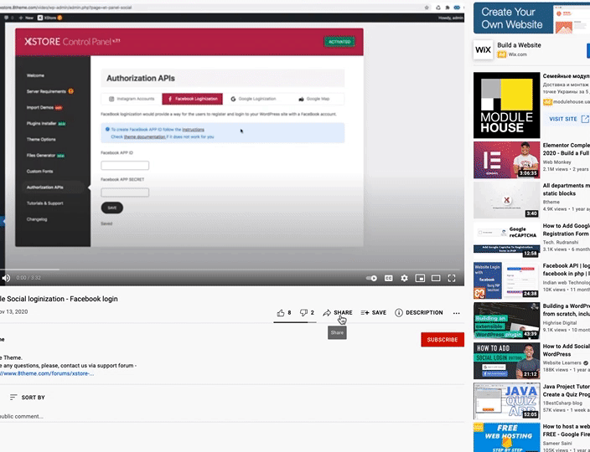Viewport: 590px width, 452px height.
Task: Click the SHARE button
Action: [338, 312]
